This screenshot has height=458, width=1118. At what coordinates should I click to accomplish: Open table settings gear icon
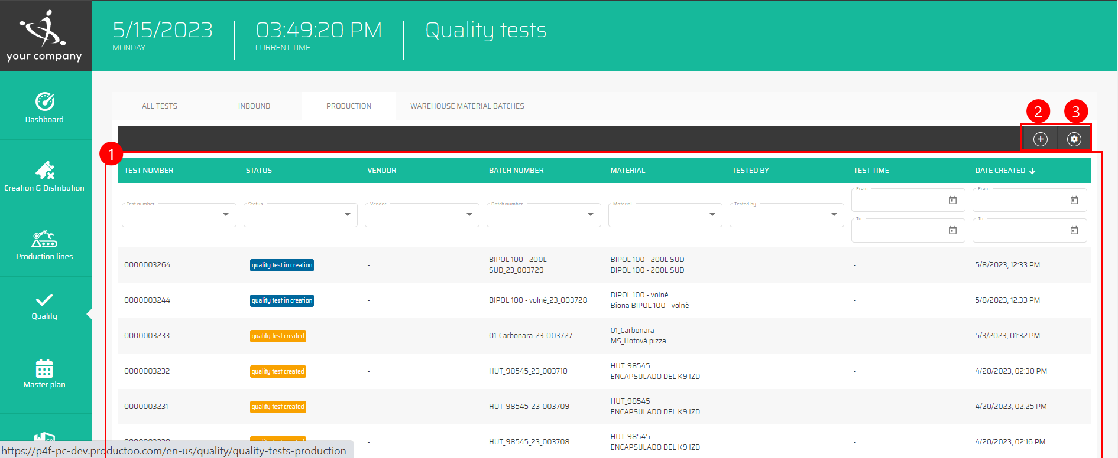[x=1074, y=139]
